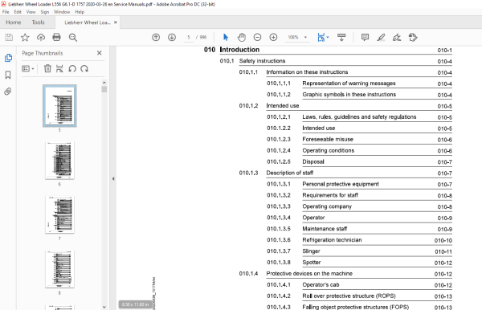Switch to the Home tab
The width and height of the screenshot is (482, 310).
click(x=14, y=22)
